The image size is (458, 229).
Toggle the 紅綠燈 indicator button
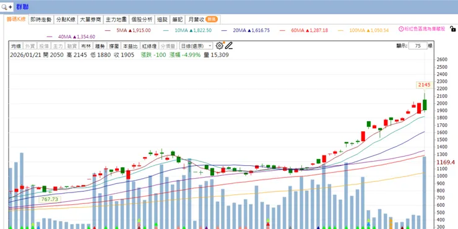click(x=150, y=46)
